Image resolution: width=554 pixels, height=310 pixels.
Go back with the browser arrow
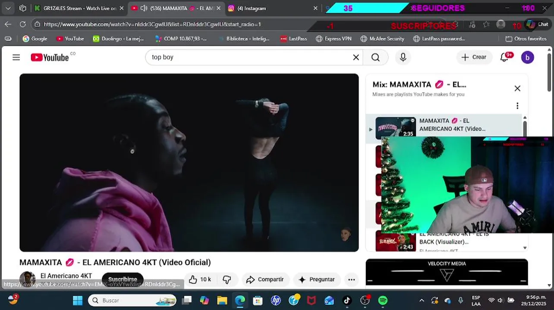tap(8, 25)
